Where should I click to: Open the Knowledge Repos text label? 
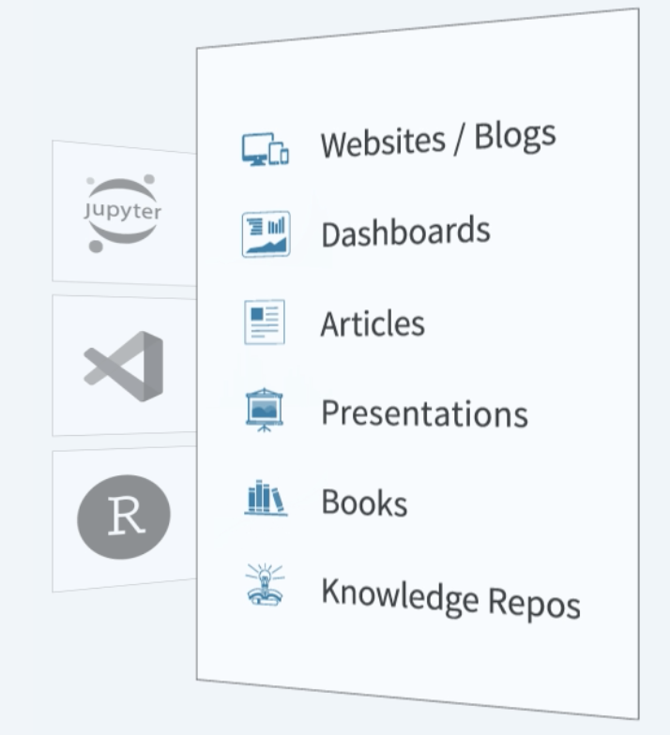point(450,597)
